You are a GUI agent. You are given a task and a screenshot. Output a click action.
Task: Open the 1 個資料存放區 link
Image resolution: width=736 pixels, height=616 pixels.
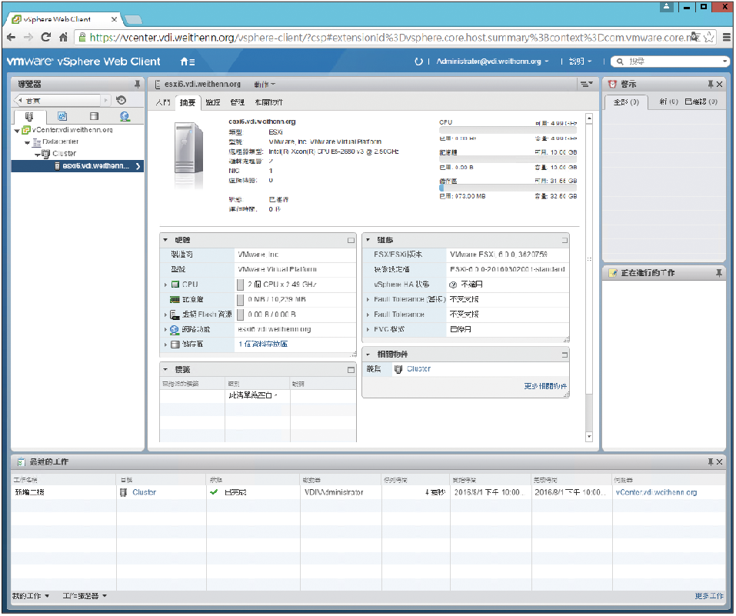click(263, 345)
